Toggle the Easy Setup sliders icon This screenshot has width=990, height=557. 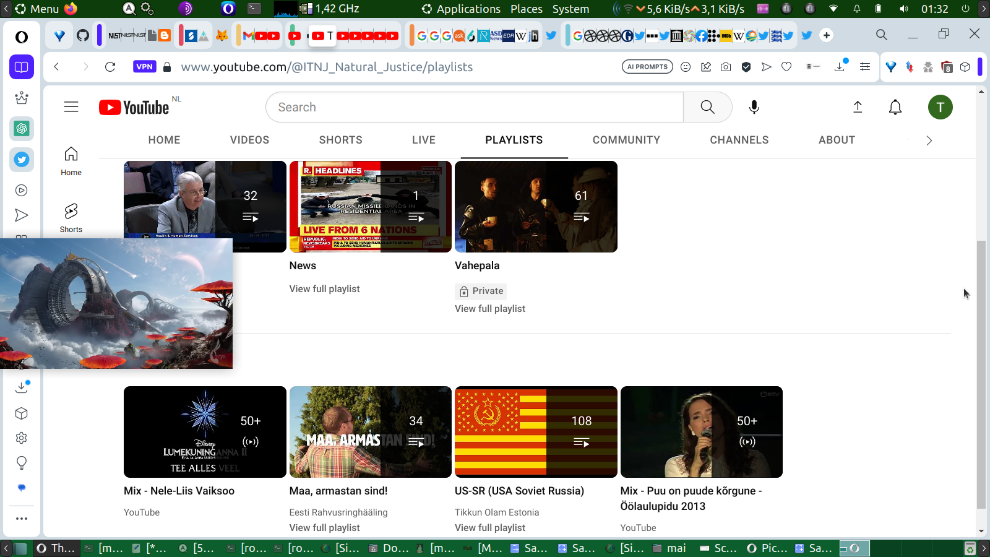click(x=865, y=67)
